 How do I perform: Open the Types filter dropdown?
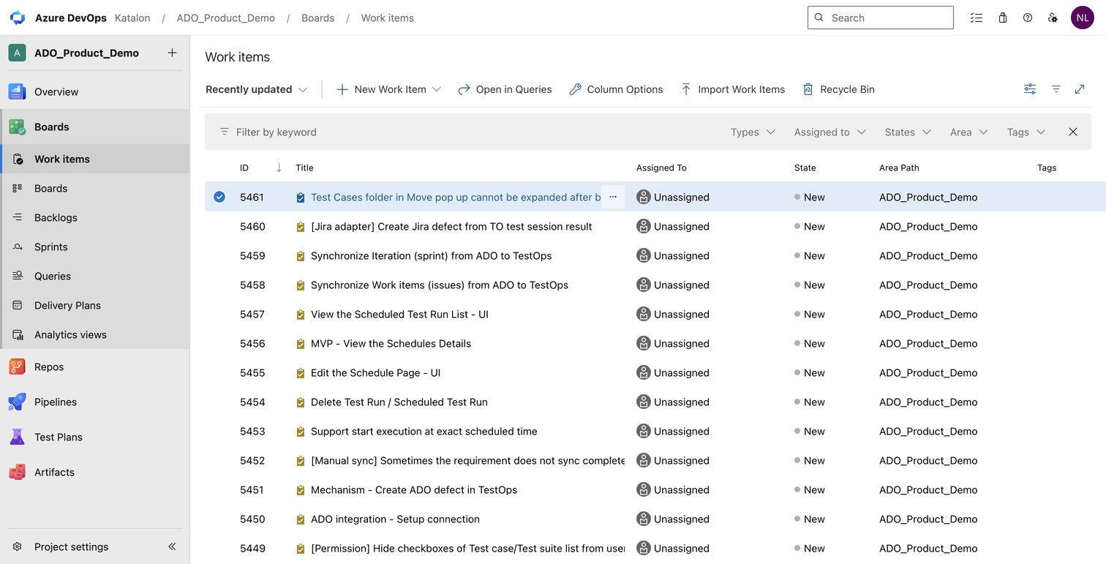[753, 132]
